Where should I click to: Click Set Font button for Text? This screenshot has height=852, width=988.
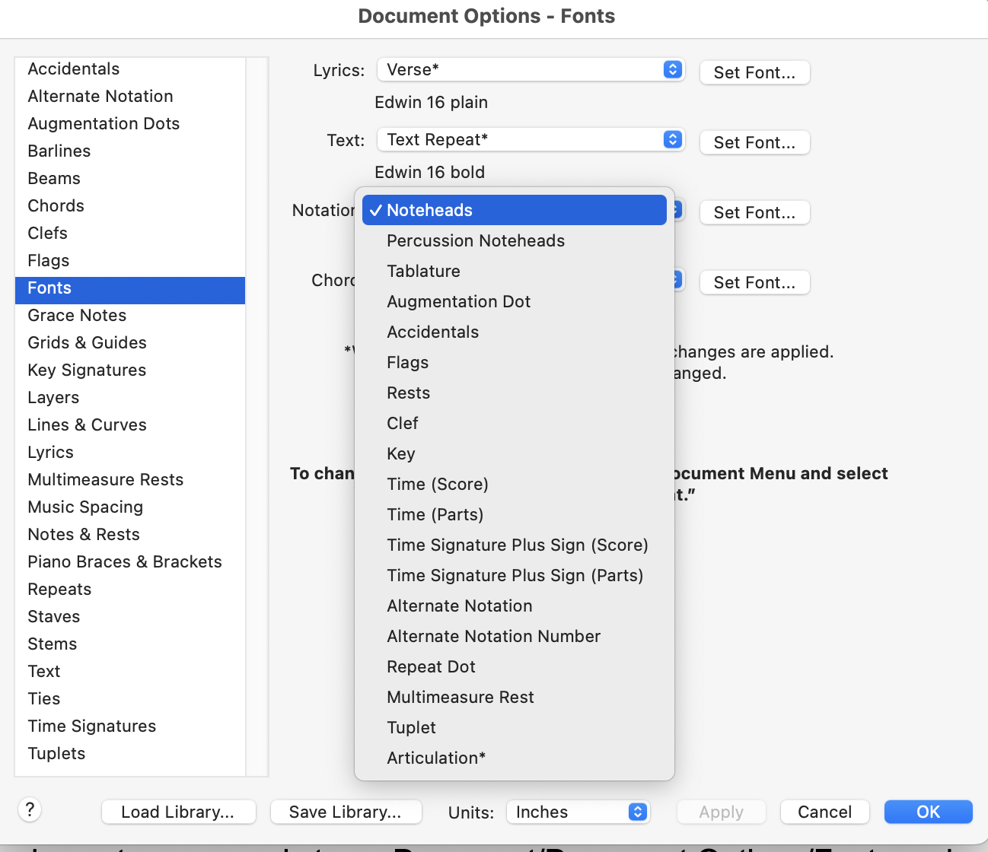pyautogui.click(x=754, y=143)
